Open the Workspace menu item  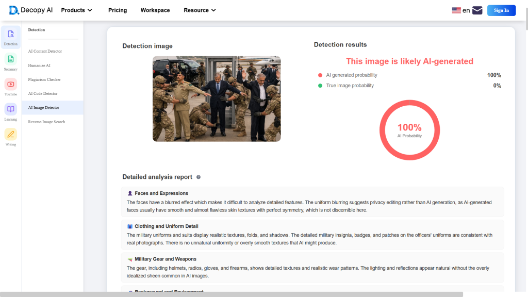[x=155, y=10]
